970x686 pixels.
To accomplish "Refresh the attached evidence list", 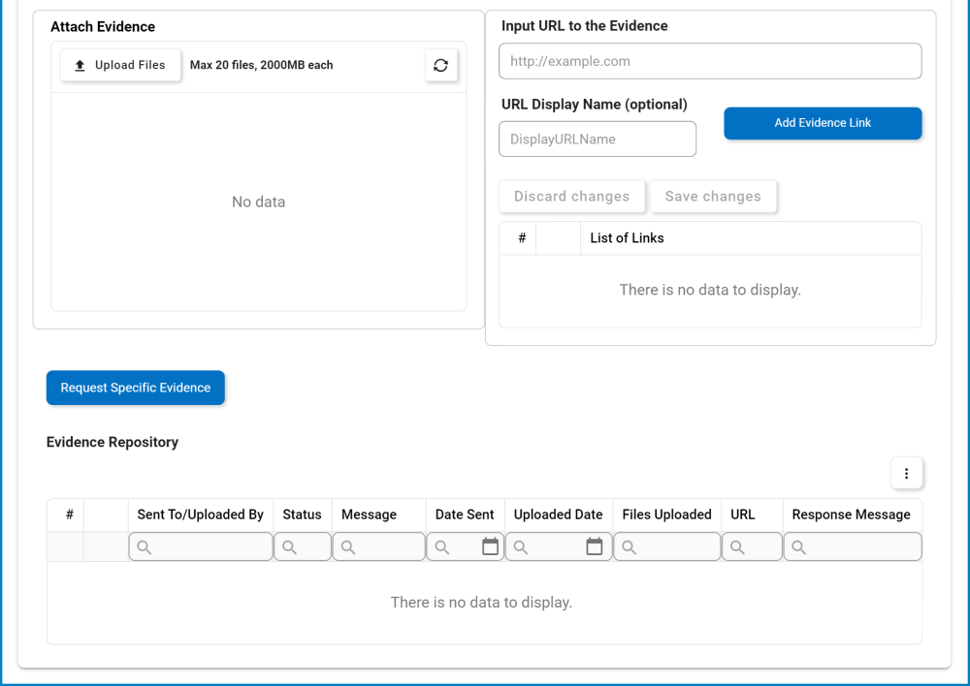I will (x=440, y=65).
